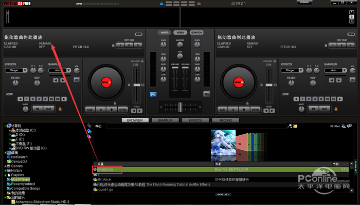Sync the left deck tempo
This screenshot has height=205, width=360.
(x=123, y=110)
